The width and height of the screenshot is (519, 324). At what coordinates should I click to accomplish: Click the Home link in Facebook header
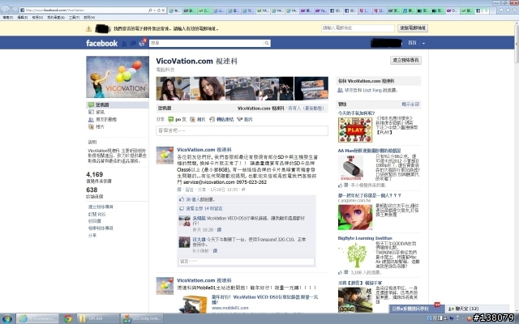(x=412, y=43)
